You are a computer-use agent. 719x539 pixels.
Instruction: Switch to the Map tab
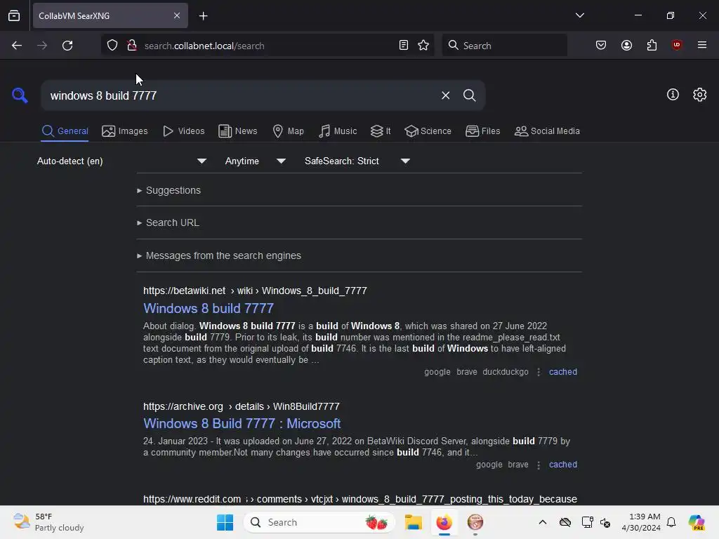(289, 131)
